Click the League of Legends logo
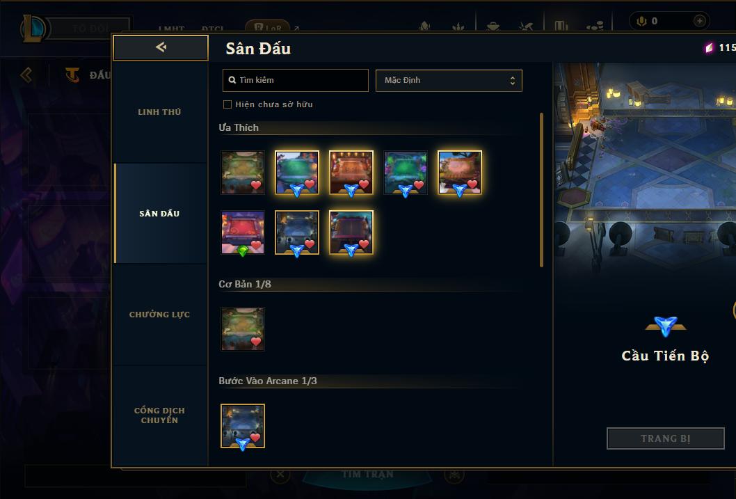The image size is (736, 499). [33, 28]
